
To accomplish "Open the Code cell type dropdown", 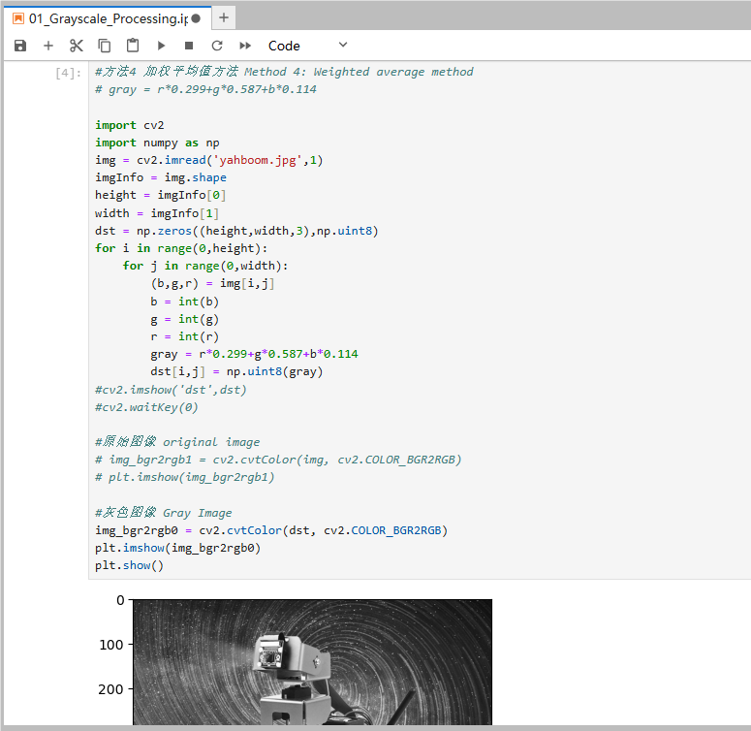I will [307, 46].
